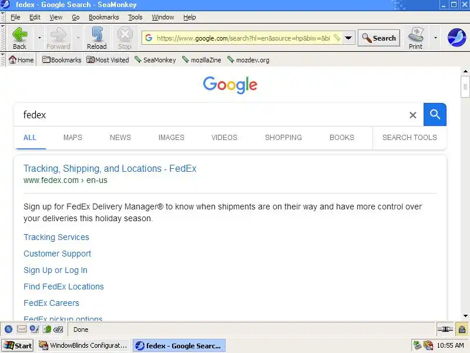Reload the current page
Viewport: 470px width, 353px height.
tap(97, 38)
